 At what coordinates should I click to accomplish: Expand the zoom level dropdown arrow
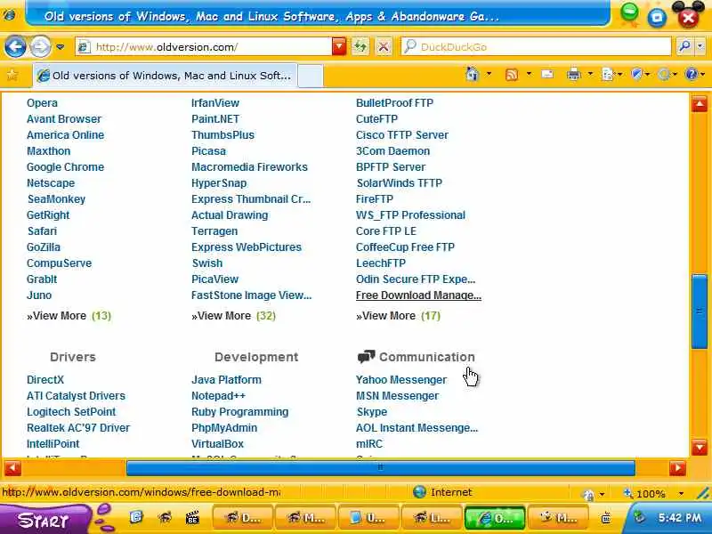point(681,494)
